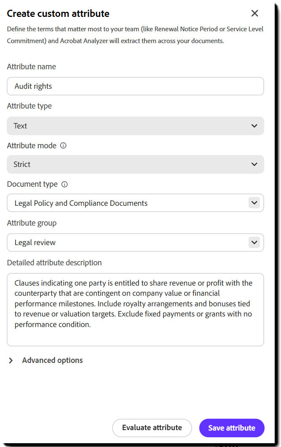
Task: Open the Attribute type dropdown showing Text
Action: click(x=135, y=125)
